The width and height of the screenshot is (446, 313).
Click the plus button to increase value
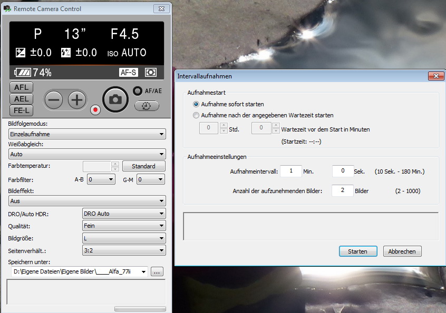(77, 99)
